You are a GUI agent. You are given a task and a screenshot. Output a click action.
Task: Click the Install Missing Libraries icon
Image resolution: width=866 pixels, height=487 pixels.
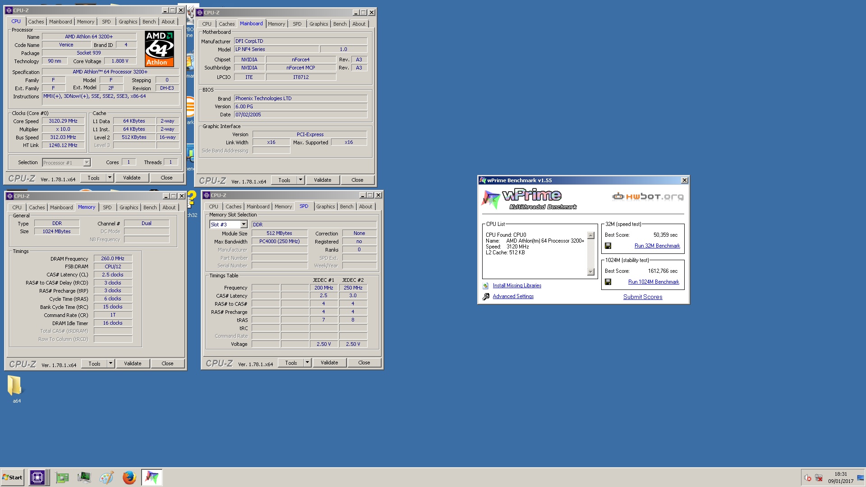point(486,285)
